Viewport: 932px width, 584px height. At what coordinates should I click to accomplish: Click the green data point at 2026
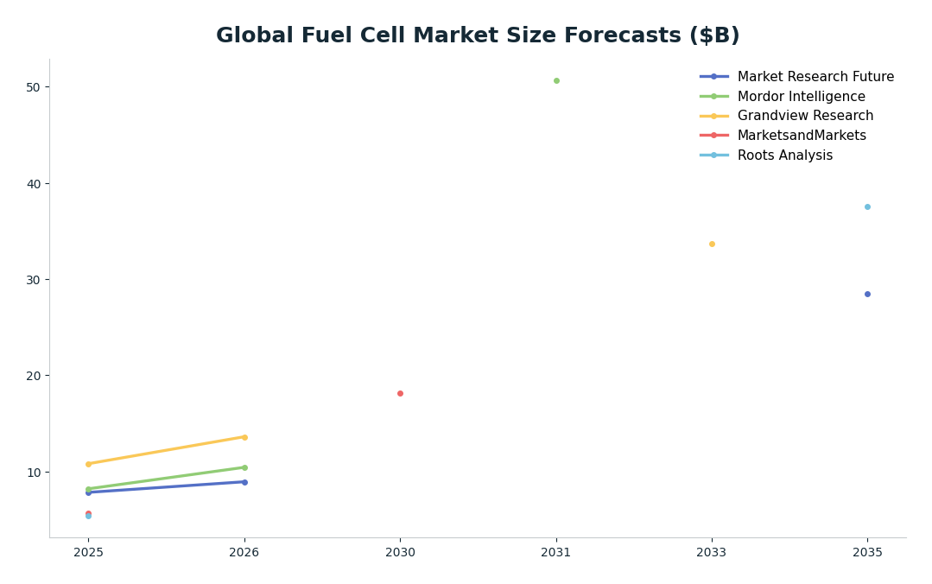click(244, 468)
